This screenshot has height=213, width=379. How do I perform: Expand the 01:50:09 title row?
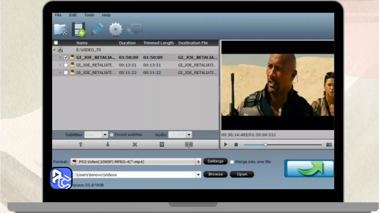[60, 57]
